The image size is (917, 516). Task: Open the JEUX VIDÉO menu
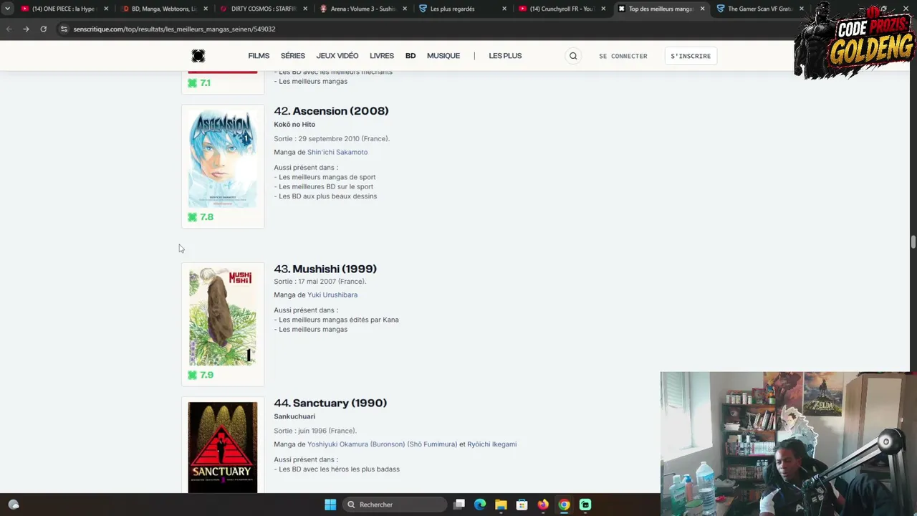coord(337,56)
